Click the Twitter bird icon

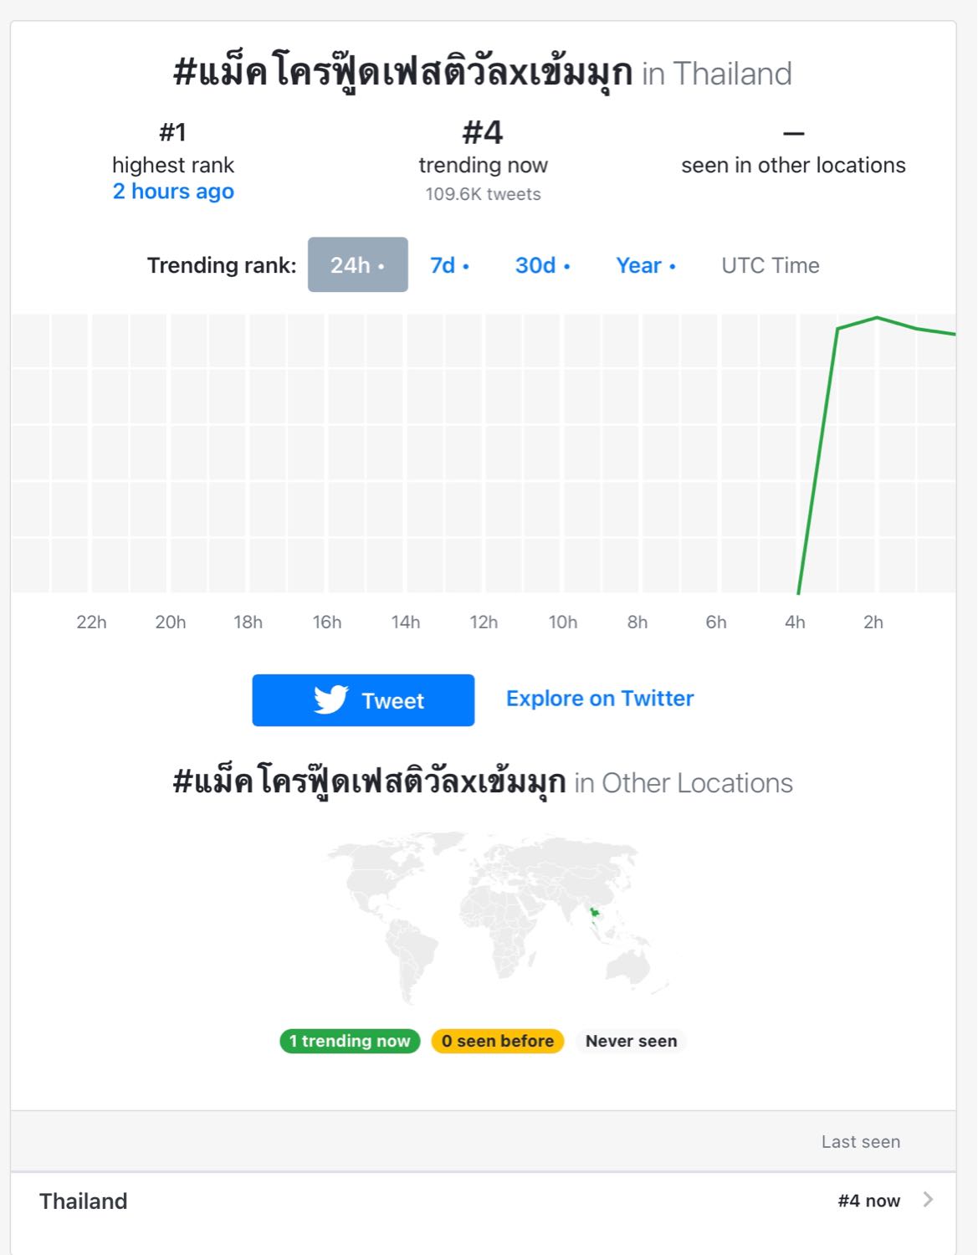pyautogui.click(x=331, y=699)
